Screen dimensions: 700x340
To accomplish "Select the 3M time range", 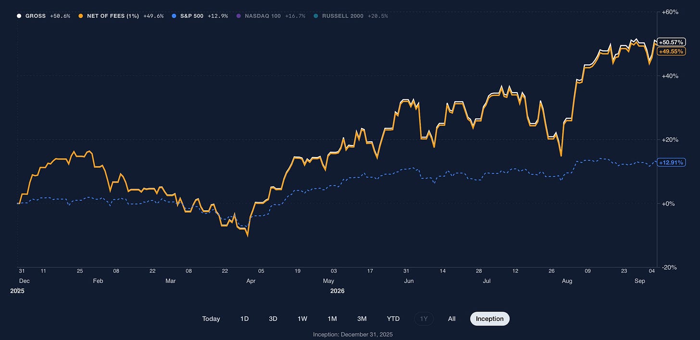I will [x=362, y=319].
